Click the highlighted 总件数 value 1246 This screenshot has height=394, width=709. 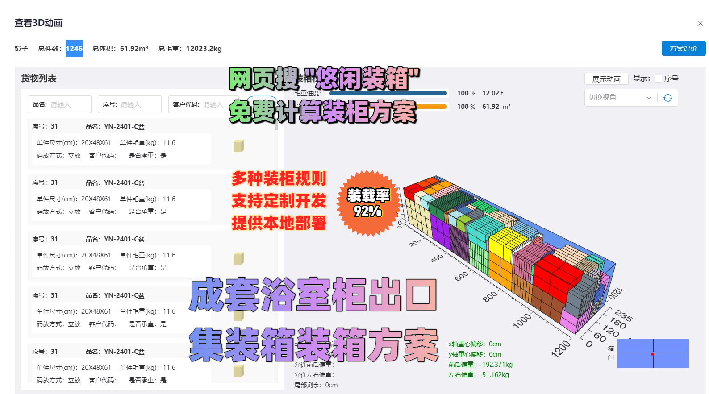(74, 49)
